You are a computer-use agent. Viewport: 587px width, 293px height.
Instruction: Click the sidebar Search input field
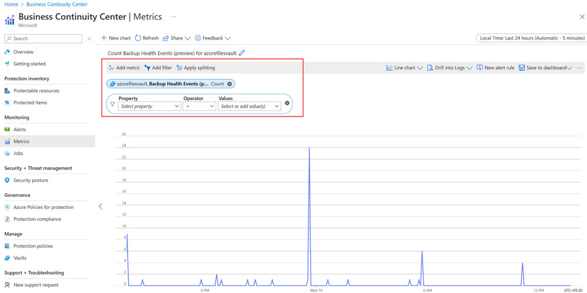(x=43, y=39)
